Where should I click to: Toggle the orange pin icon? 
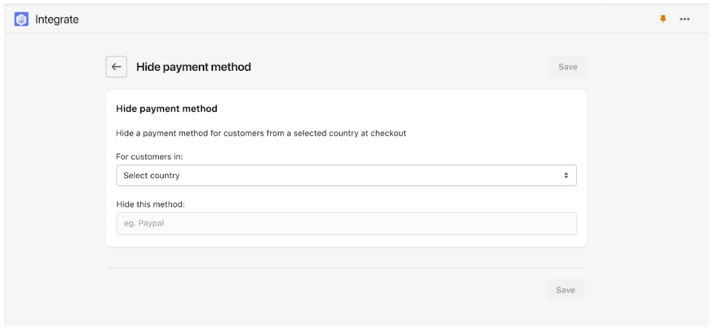pos(663,19)
